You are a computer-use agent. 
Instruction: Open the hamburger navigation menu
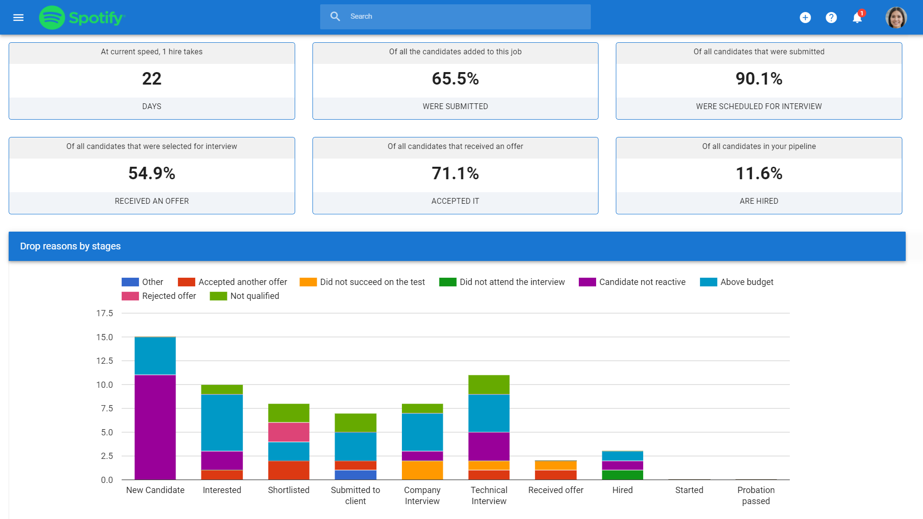click(18, 18)
